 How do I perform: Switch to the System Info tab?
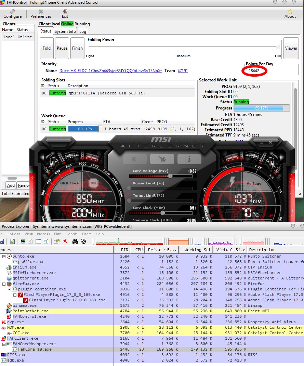(65, 31)
